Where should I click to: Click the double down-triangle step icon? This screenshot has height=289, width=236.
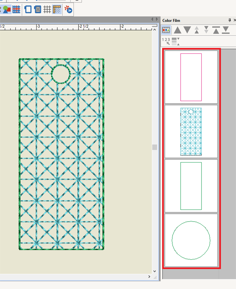click(206, 30)
